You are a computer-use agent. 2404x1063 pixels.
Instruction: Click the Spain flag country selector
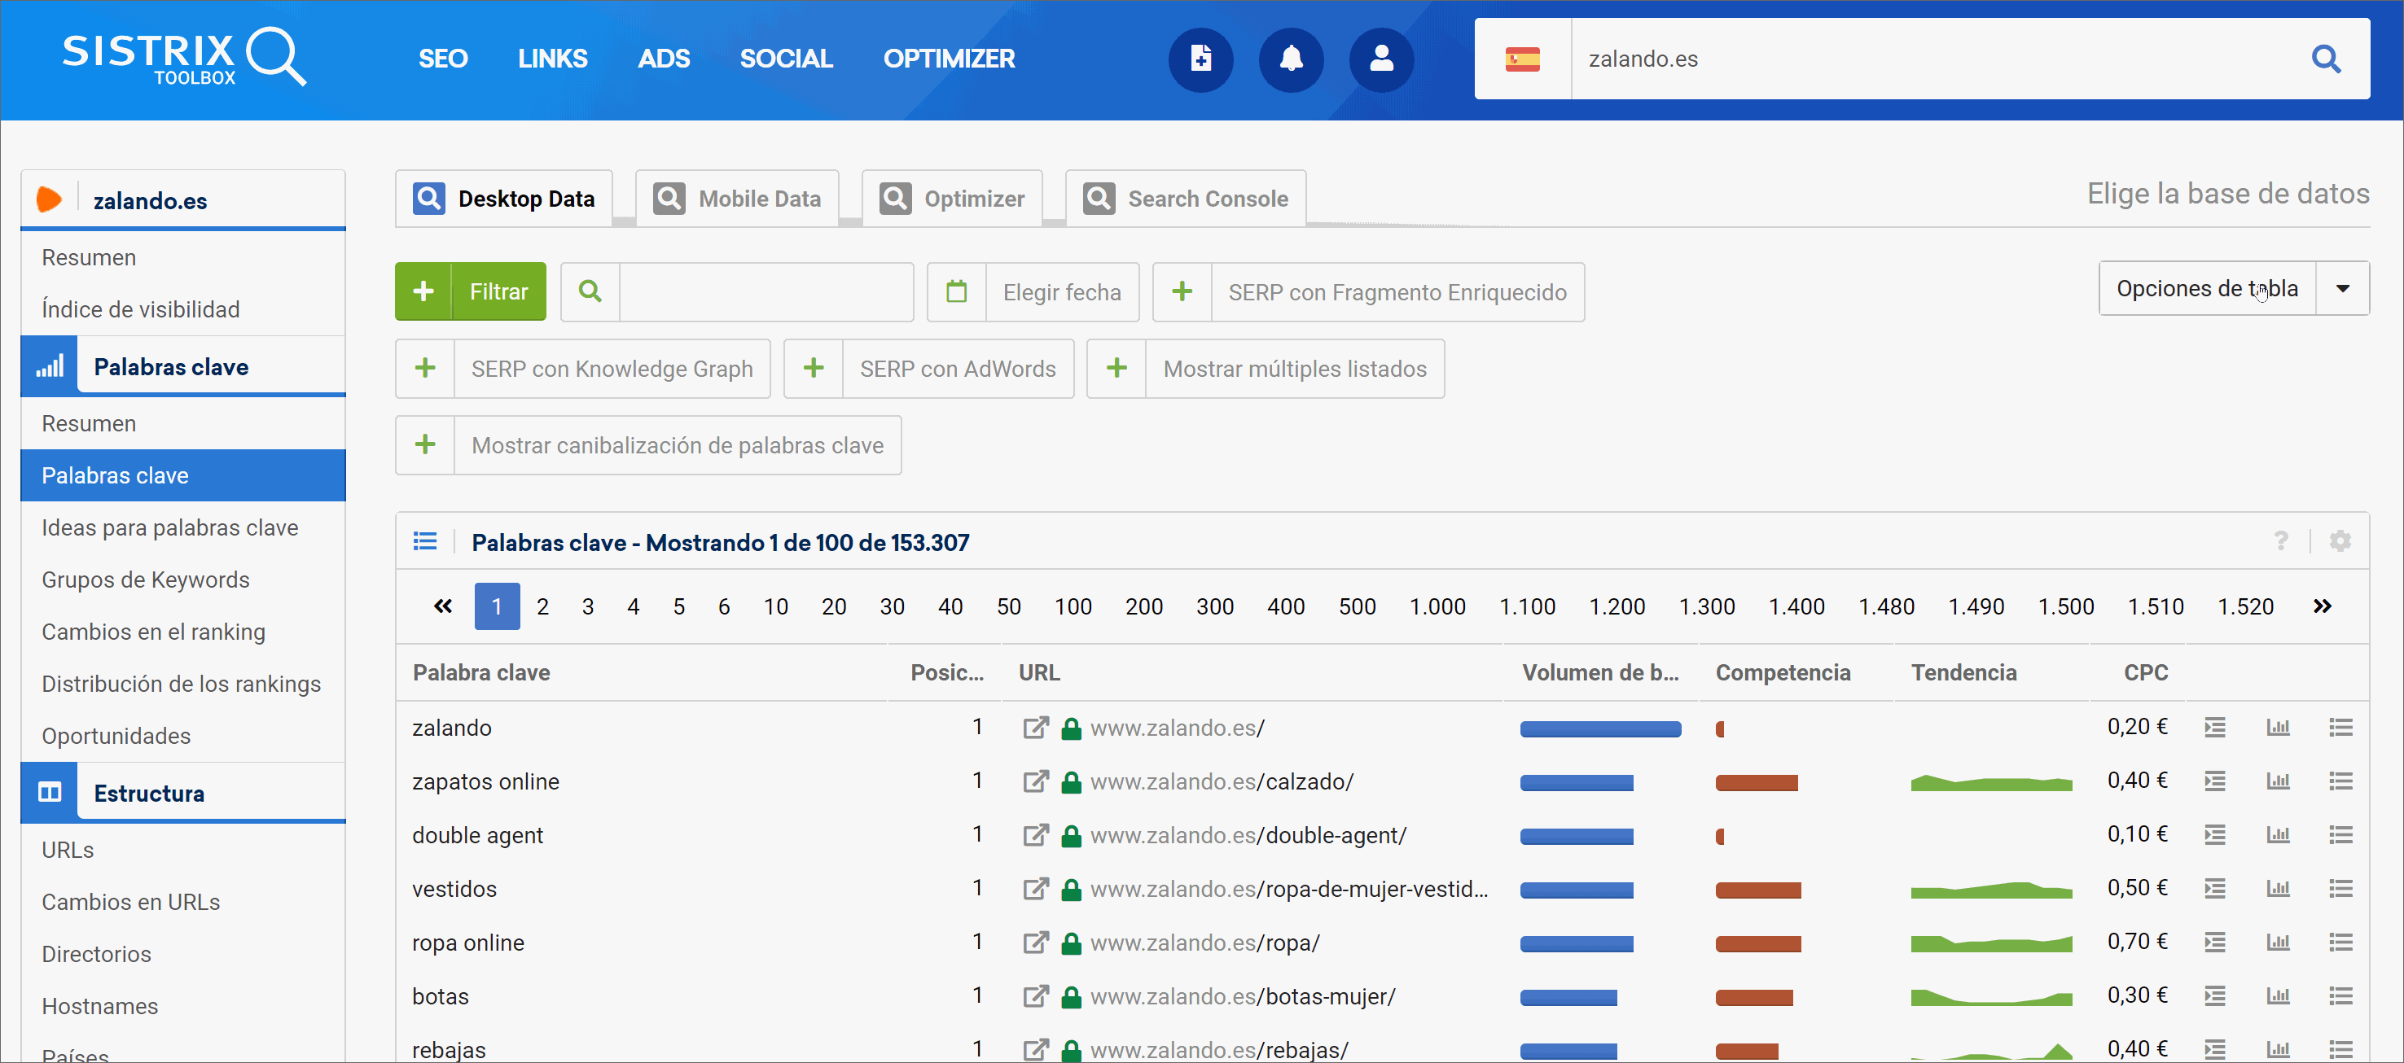tap(1522, 59)
